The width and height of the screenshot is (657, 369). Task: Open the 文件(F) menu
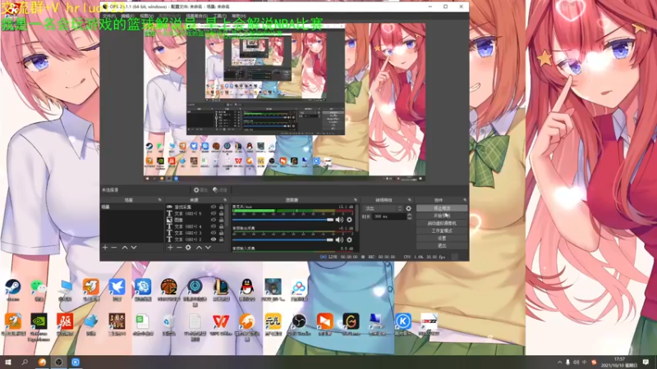[109, 16]
